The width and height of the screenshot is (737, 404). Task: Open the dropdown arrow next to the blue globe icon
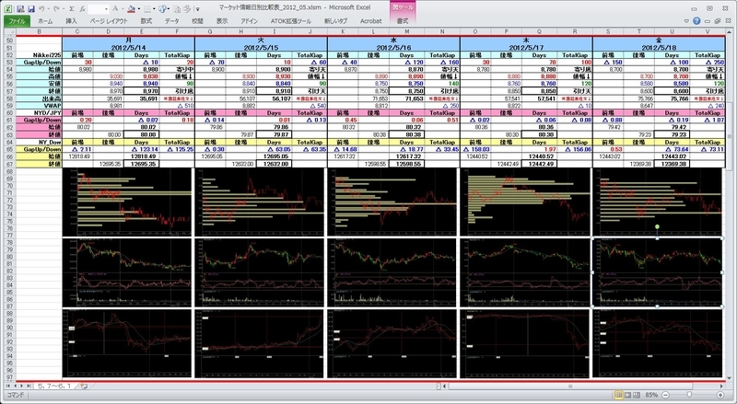pos(169,9)
